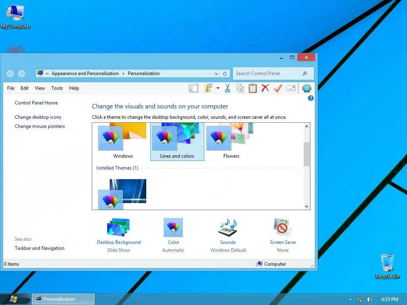Click the Cut scissors icon

tap(227, 88)
